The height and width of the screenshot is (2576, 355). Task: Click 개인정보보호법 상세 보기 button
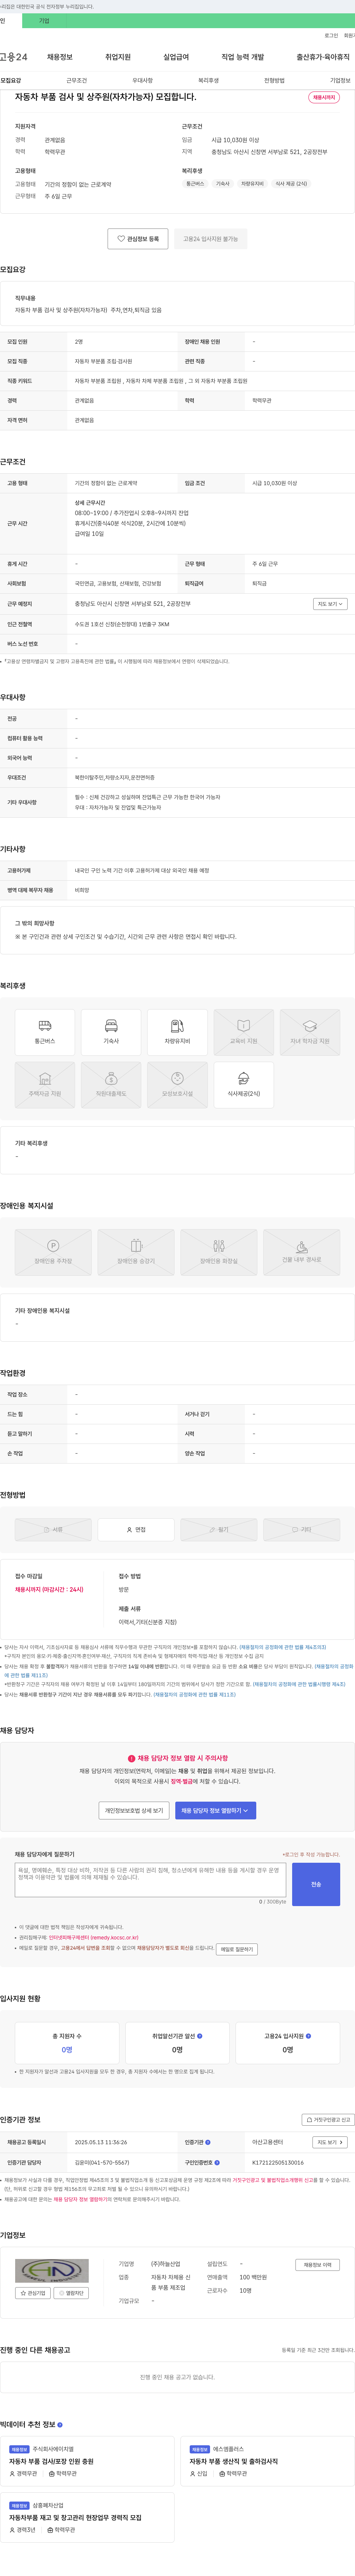click(133, 1810)
